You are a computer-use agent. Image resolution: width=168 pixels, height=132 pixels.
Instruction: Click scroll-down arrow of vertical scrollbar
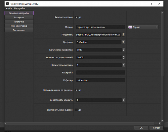pyautogui.click(x=162, y=121)
